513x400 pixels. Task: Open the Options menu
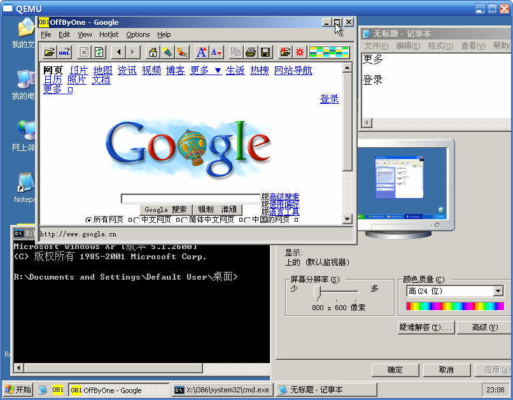tap(138, 34)
